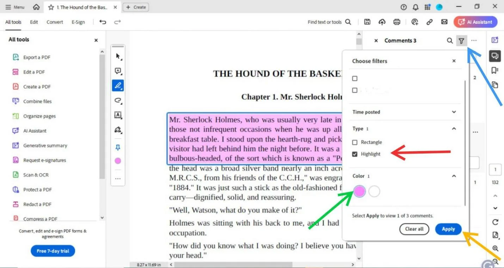Check the Rectangle type filter

pyautogui.click(x=355, y=142)
